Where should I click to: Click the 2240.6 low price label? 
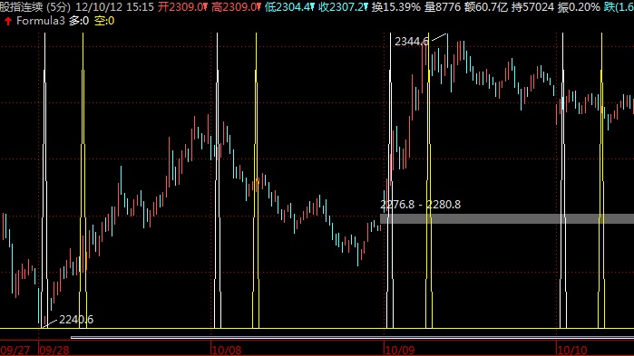pyautogui.click(x=76, y=320)
